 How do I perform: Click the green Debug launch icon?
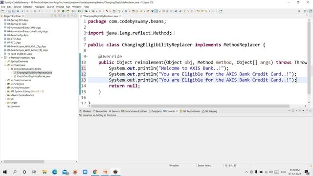(72, 11)
